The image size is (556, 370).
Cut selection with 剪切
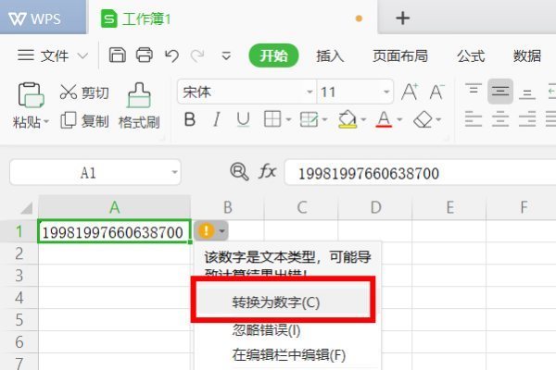click(x=84, y=92)
